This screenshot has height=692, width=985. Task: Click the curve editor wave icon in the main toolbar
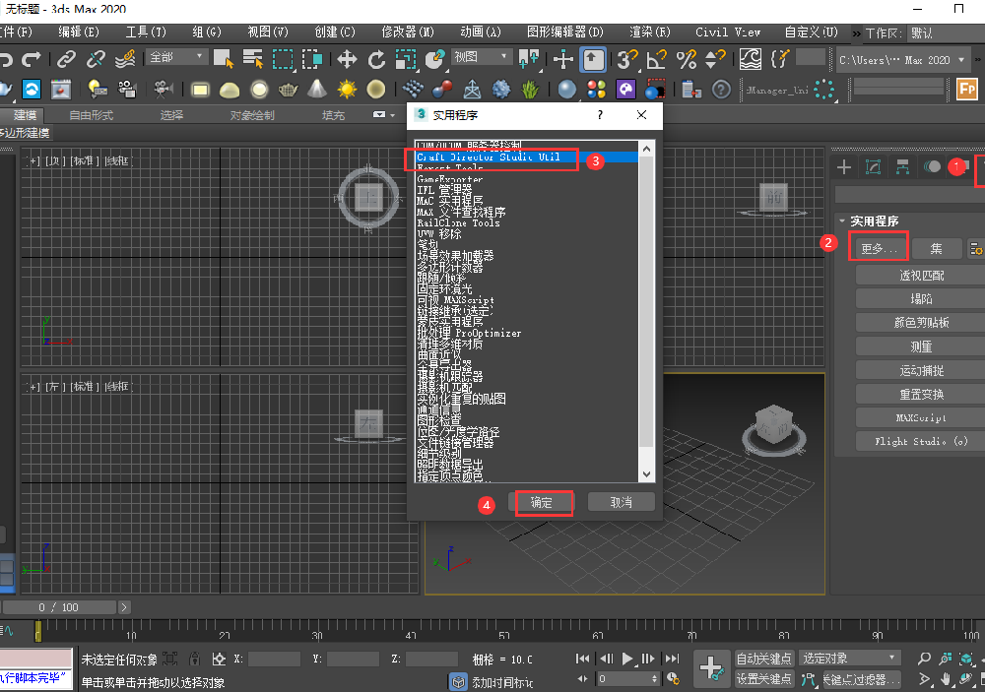point(750,60)
